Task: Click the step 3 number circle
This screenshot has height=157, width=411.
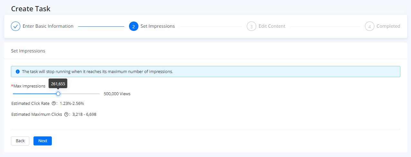Action: point(251,26)
